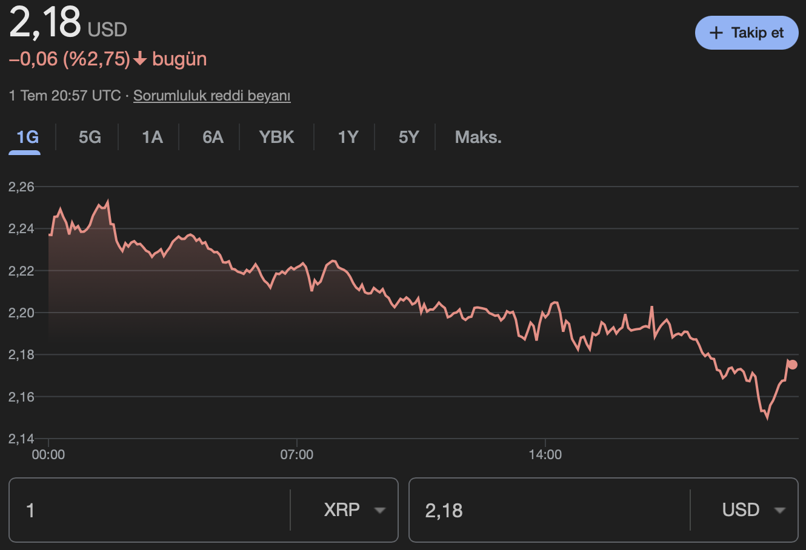Select the 1Y range tab
The image size is (806, 550).
(348, 137)
